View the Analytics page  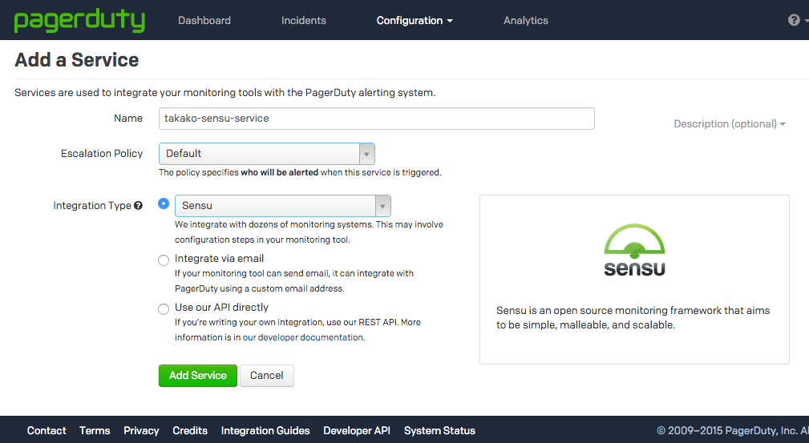click(526, 21)
